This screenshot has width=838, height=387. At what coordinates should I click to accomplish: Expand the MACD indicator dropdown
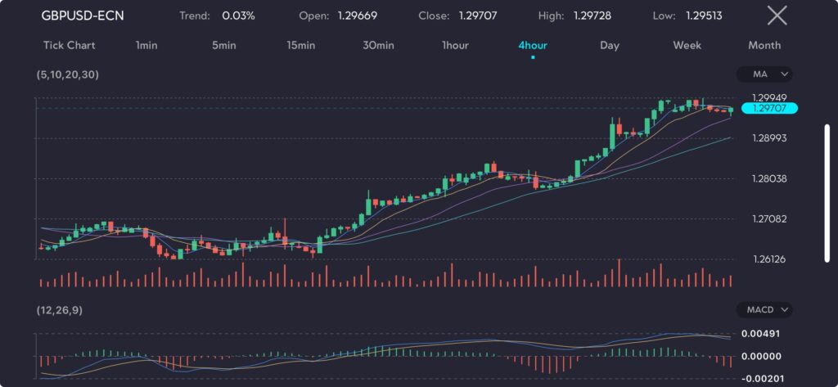click(x=764, y=310)
